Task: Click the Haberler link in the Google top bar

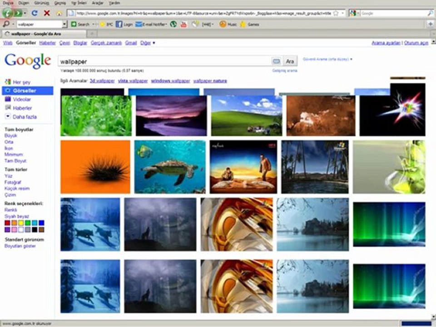Action: click(x=48, y=43)
